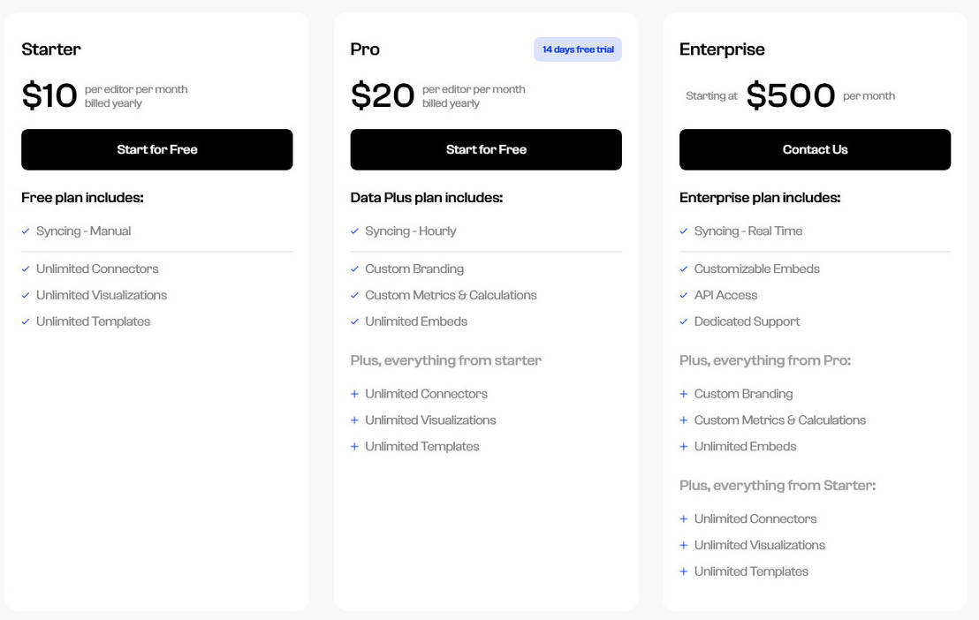Viewport: 979px width, 620px height.
Task: Select the Pro plan heading
Action: click(x=365, y=49)
